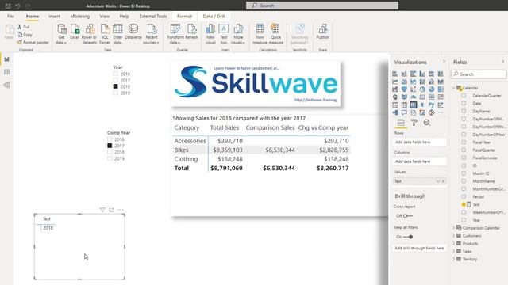Viewport: 508px width, 285px height.
Task: Turn off Keep all filters toggle
Action: point(408,237)
